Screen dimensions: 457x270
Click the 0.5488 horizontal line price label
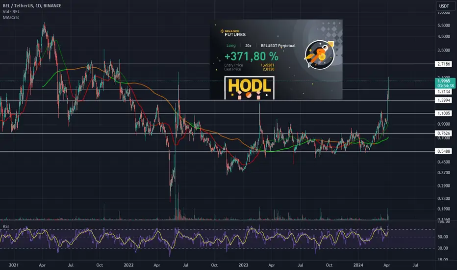pyautogui.click(x=443, y=151)
